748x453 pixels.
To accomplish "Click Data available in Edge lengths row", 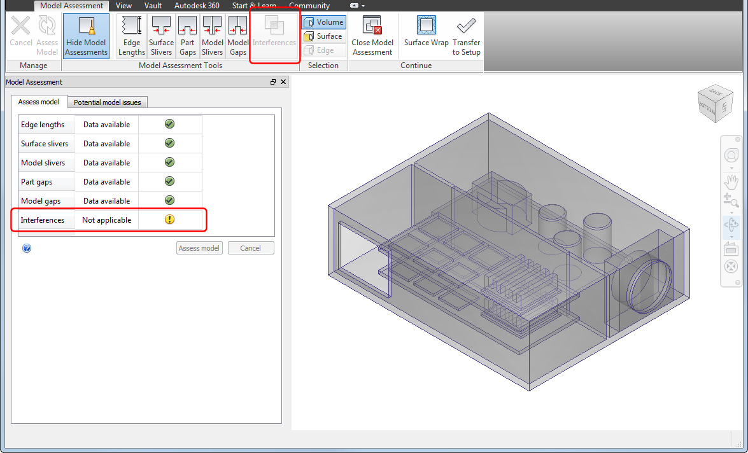I will [106, 125].
